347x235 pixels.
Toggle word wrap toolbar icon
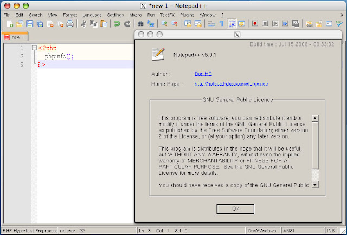(x=211, y=24)
